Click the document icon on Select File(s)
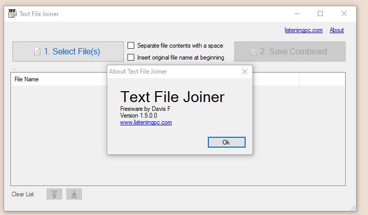 point(37,52)
